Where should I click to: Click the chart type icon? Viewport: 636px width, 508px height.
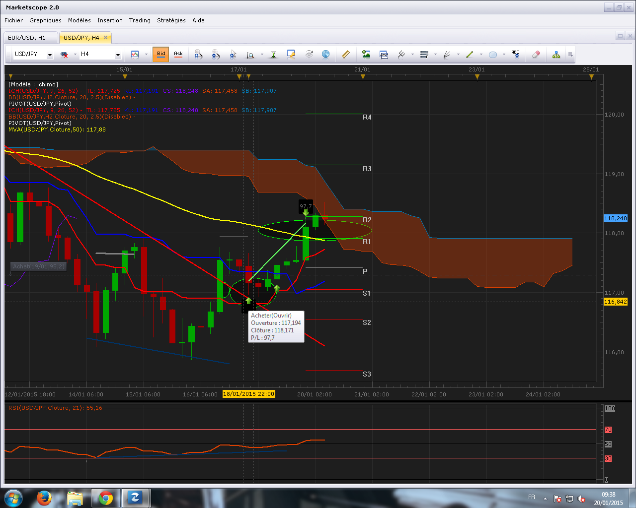(x=135, y=54)
